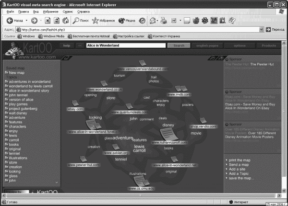Screen dimensions: 288x206
Task: Select topic john tenniel
Action: [x=16, y=95]
